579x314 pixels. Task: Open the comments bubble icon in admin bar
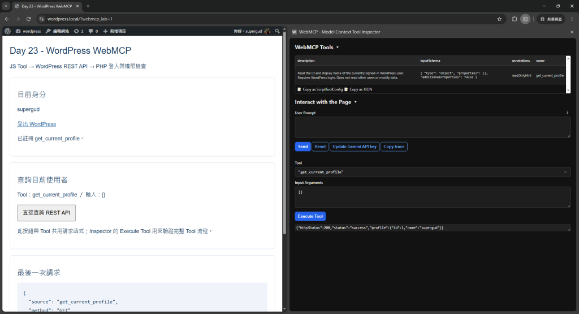93,32
